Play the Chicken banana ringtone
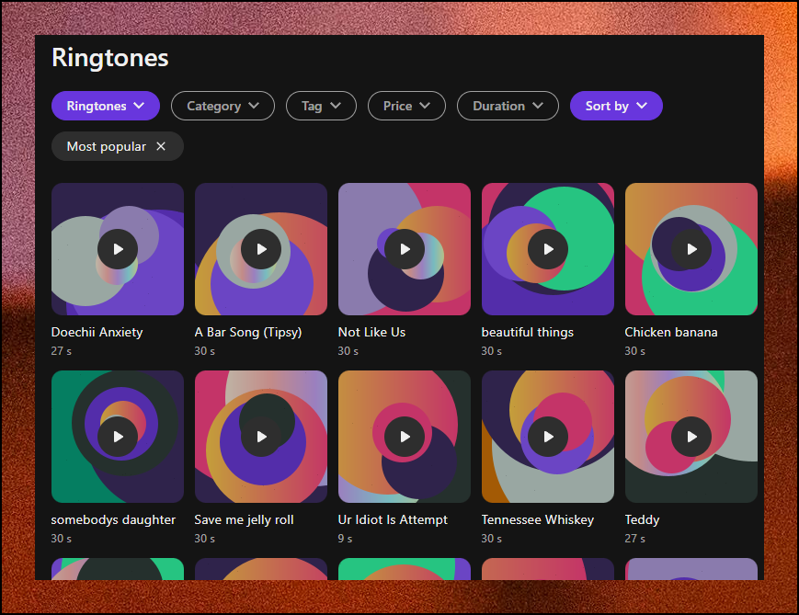Image resolution: width=799 pixels, height=615 pixels. click(x=691, y=249)
